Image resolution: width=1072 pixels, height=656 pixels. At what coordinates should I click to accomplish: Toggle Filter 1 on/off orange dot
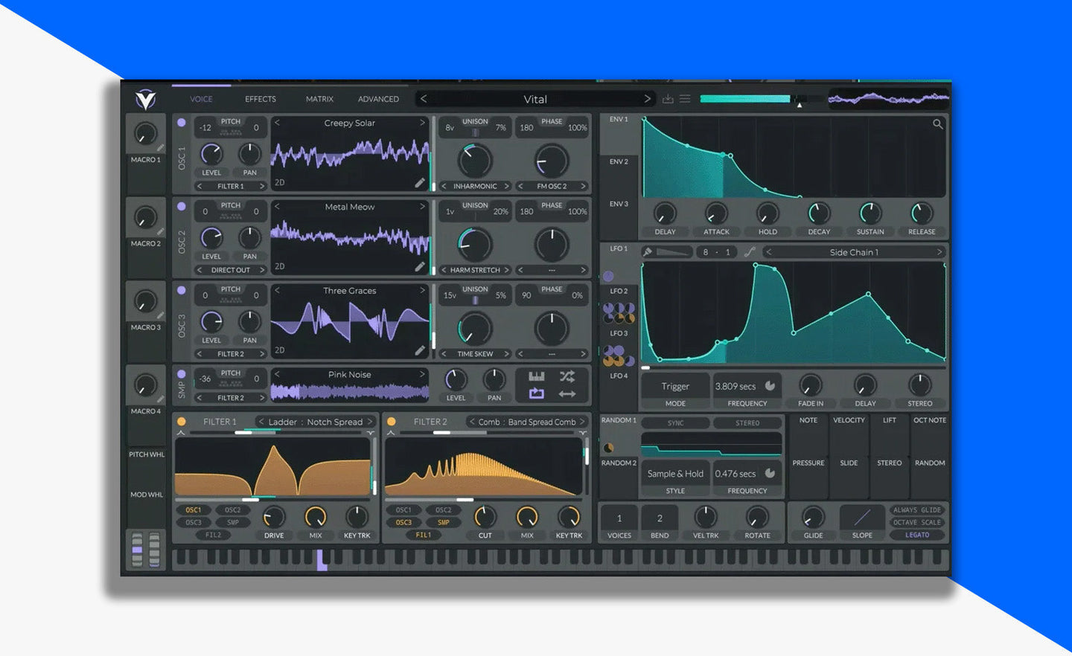tap(182, 422)
